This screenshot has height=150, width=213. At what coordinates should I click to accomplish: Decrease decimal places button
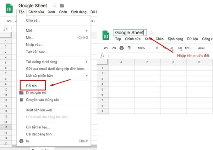point(172,48)
